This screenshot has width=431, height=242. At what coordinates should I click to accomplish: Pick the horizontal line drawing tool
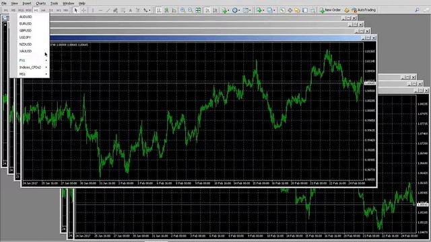[x=100, y=10]
